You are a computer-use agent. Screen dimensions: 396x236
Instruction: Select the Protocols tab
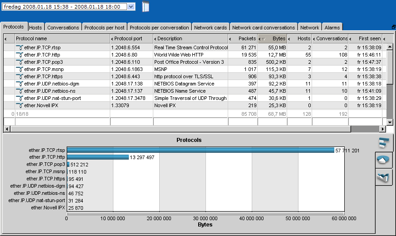pyautogui.click(x=14, y=27)
